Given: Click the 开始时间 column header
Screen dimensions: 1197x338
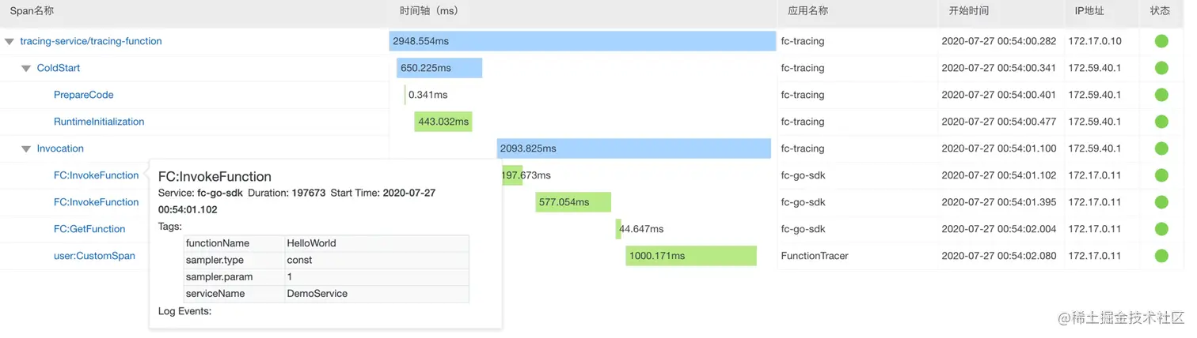Looking at the screenshot, I should [969, 11].
